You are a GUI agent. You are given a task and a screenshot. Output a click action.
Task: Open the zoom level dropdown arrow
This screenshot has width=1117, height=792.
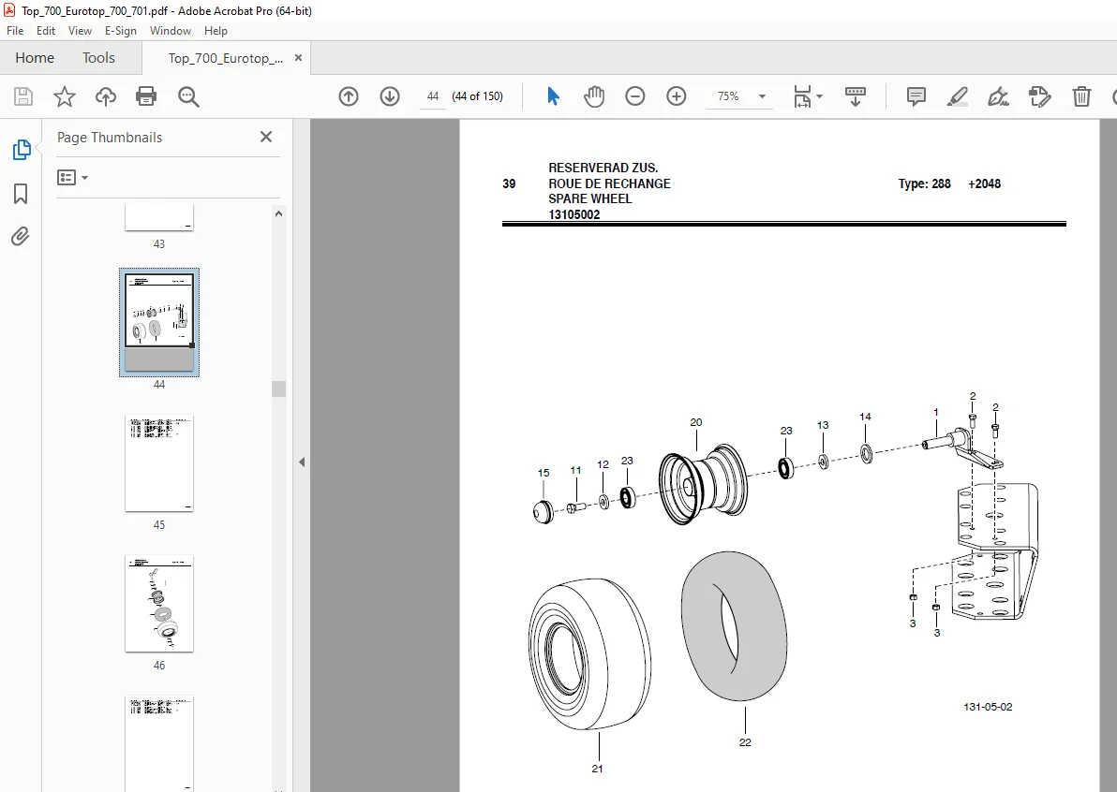[x=762, y=96]
